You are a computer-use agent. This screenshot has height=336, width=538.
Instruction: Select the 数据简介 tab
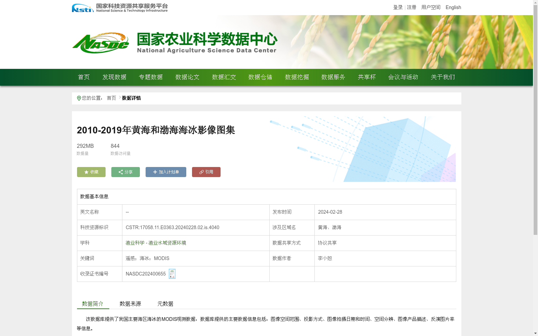pyautogui.click(x=93, y=304)
